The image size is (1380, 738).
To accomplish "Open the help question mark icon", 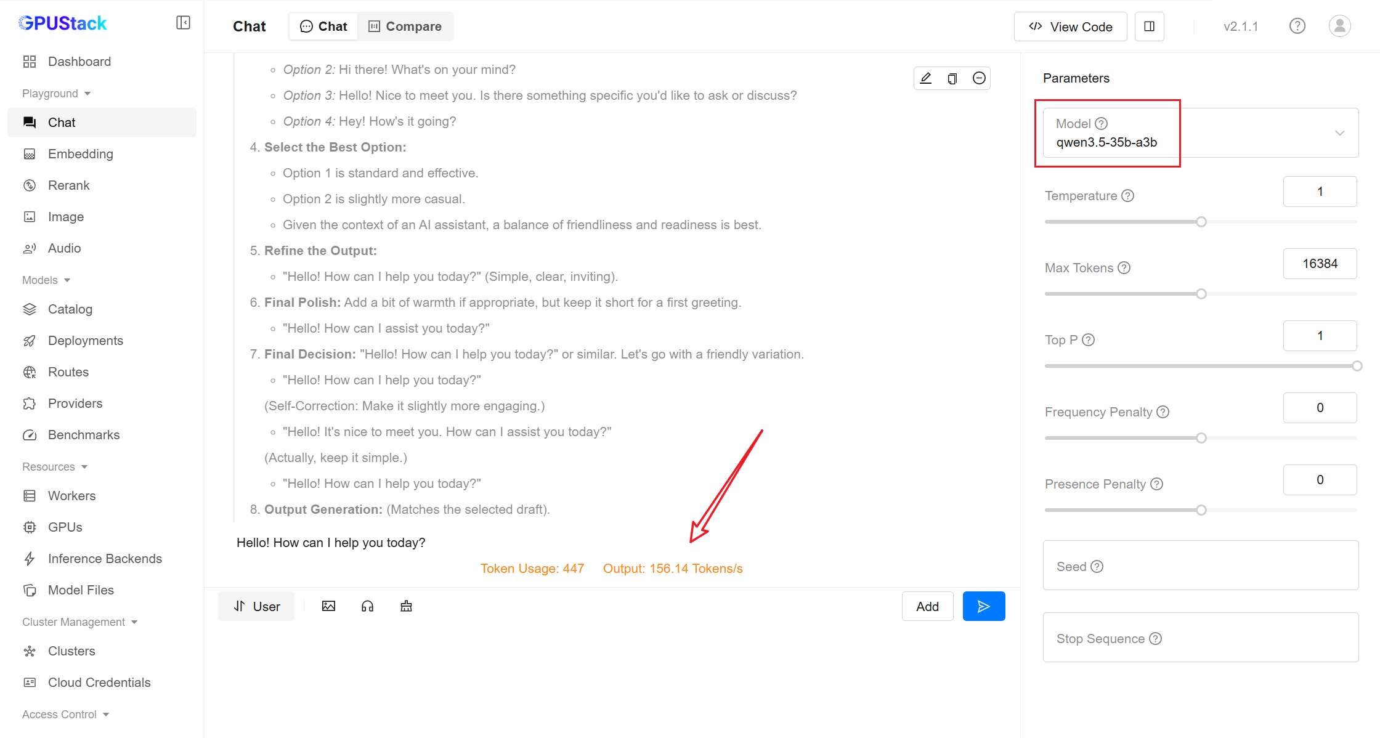I will point(1297,26).
